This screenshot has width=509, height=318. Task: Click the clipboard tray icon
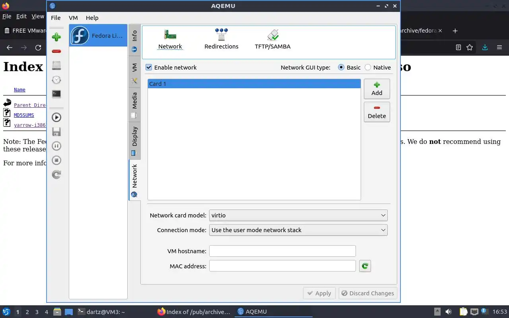click(x=463, y=312)
